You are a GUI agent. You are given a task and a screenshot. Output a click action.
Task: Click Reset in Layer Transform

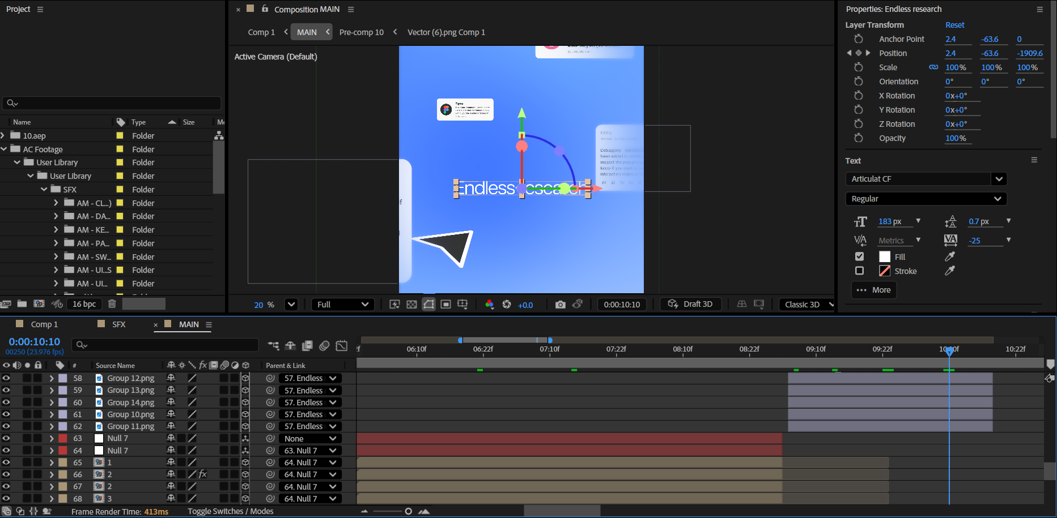[x=954, y=25]
